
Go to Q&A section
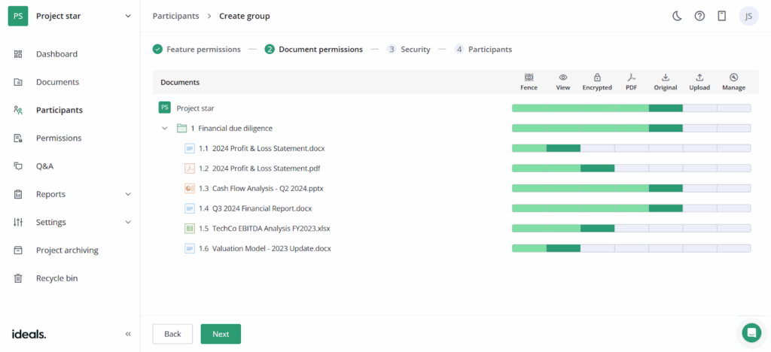(x=44, y=166)
